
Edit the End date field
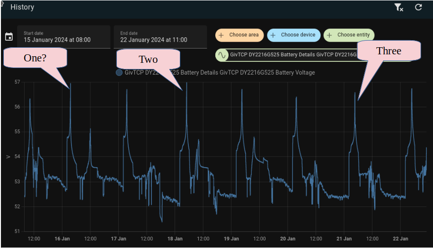click(x=160, y=37)
